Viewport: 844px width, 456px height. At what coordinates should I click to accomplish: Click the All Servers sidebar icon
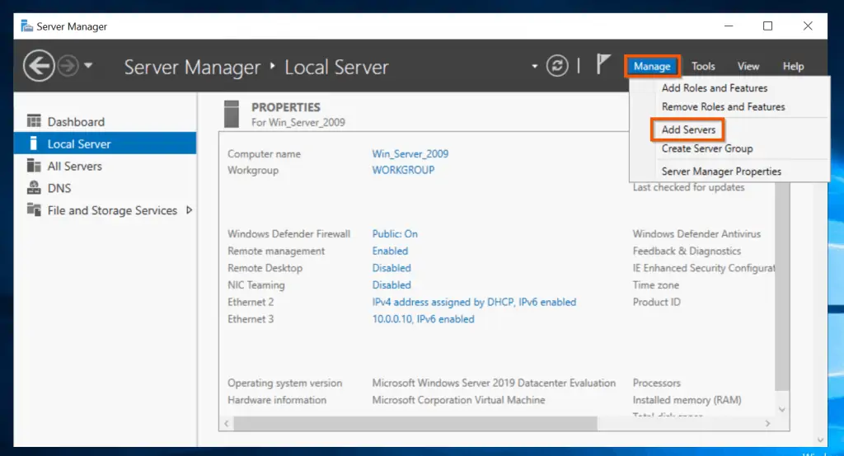(x=34, y=165)
